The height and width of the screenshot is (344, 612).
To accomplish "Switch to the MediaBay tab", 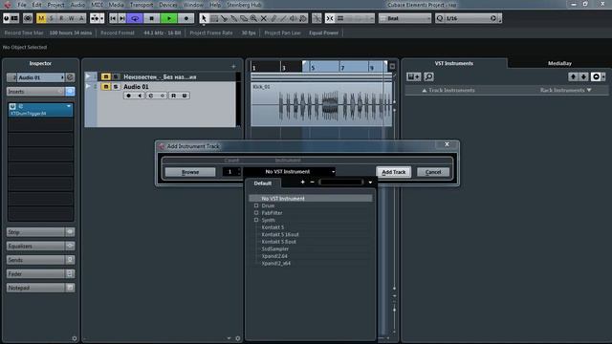I will pyautogui.click(x=559, y=63).
